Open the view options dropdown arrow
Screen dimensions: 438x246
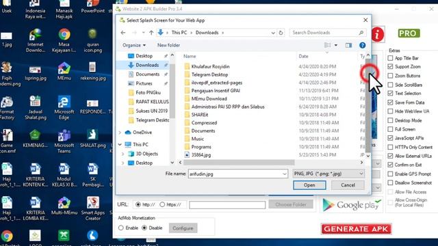336,45
